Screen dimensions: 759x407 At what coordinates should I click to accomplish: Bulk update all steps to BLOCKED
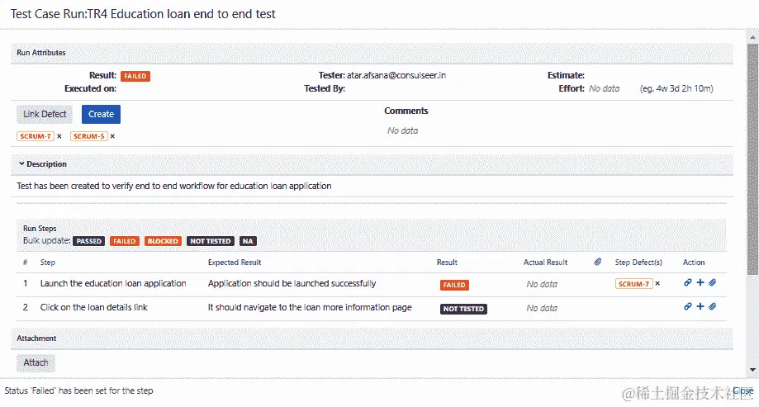pyautogui.click(x=163, y=241)
